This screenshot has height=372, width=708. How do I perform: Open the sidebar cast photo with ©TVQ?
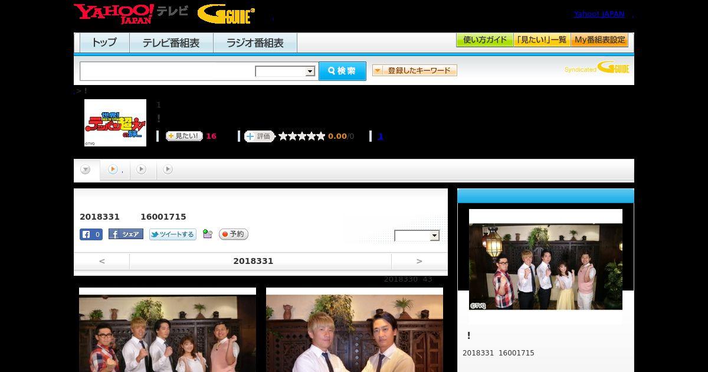(546, 266)
